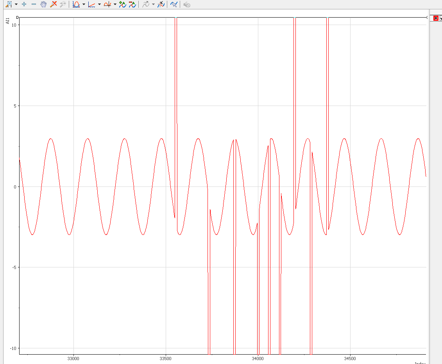Click the 34000 x-axis tick label
Screen dimensions: 442x364
tap(258, 359)
